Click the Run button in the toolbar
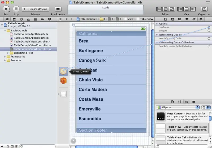Viewport: 212px width, 148px height. click(x=6, y=9)
